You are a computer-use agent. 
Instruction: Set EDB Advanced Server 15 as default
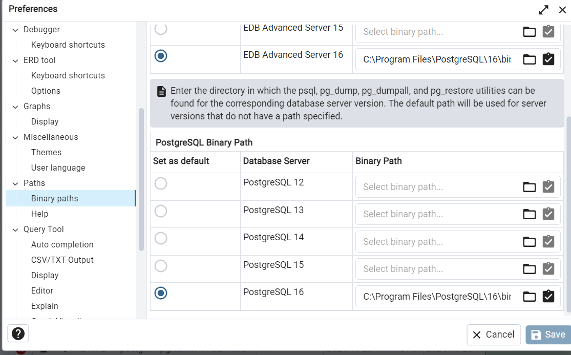[x=161, y=29]
